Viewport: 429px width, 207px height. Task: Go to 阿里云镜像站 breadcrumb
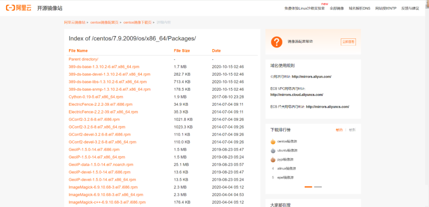[x=75, y=22]
